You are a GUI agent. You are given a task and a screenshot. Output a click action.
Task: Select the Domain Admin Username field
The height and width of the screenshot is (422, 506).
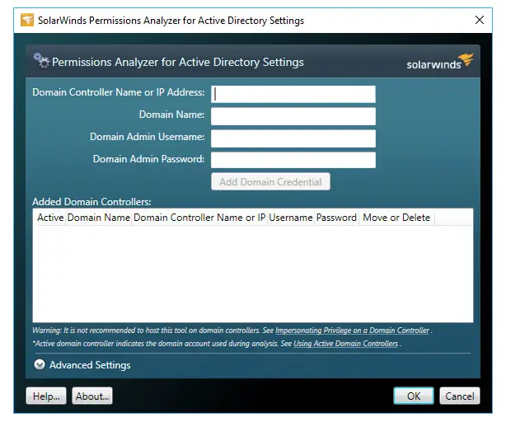(293, 138)
